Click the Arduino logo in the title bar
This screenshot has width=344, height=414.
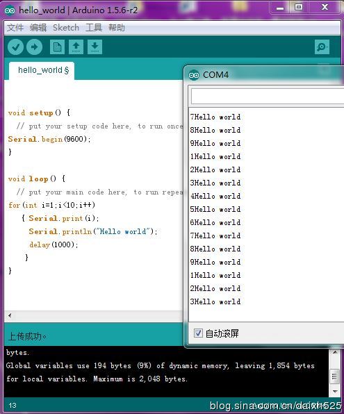[x=10, y=10]
